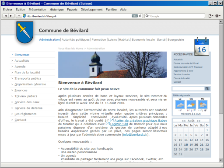Select the Habitat navigation tab
Viewport: 224px width, 168px height.
[x=124, y=40]
